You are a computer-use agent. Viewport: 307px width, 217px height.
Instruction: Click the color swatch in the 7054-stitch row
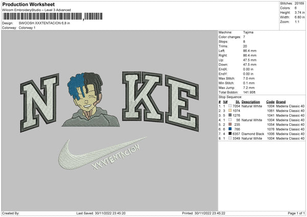tap(230, 106)
